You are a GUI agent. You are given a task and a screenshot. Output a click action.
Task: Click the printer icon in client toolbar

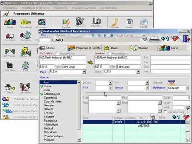(x=154, y=39)
